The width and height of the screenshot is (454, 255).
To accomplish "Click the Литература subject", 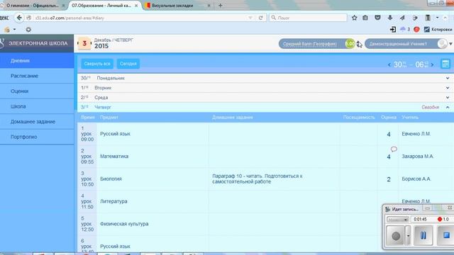I will tap(113, 201).
